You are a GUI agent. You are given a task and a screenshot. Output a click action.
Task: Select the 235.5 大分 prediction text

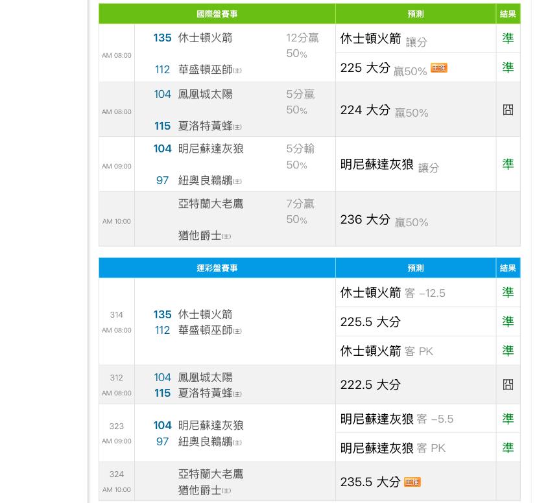(x=370, y=482)
